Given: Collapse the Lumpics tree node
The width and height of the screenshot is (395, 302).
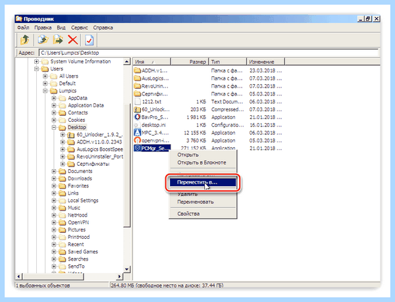Looking at the screenshot, I should click(45, 91).
